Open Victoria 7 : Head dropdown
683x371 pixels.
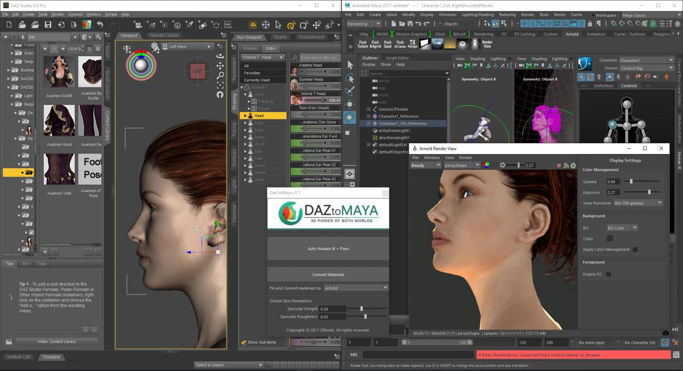point(263,58)
